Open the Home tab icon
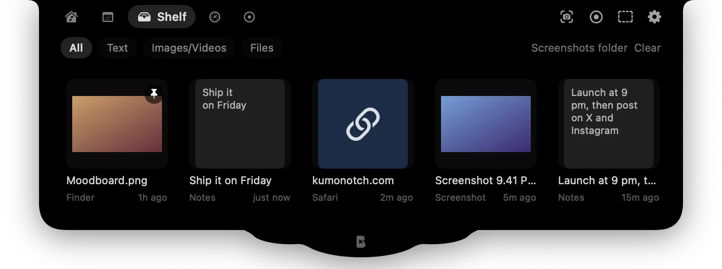This screenshot has width=722, height=269. point(71,17)
